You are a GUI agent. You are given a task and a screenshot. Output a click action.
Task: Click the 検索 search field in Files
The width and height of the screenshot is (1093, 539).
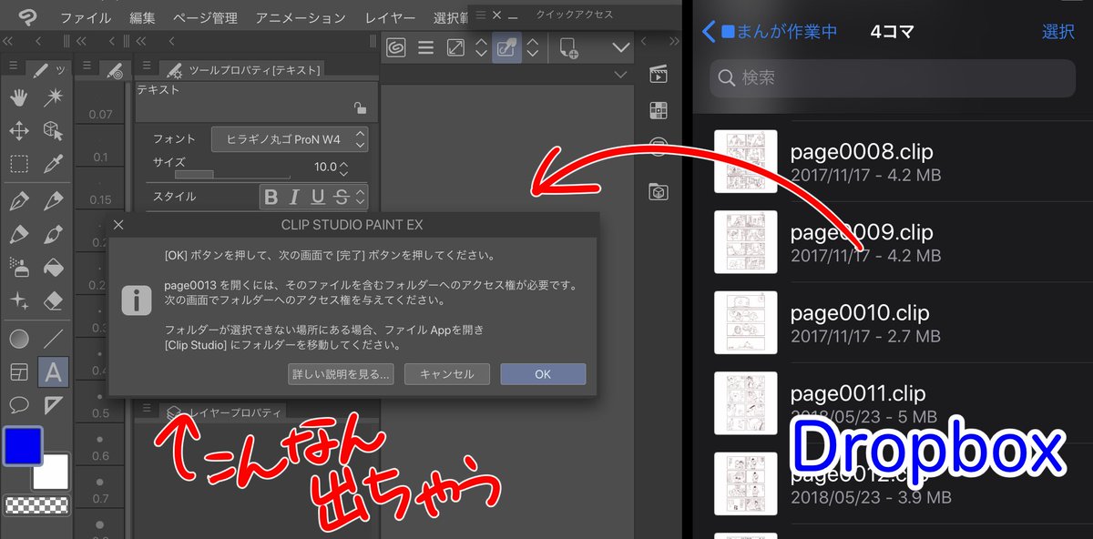(893, 78)
